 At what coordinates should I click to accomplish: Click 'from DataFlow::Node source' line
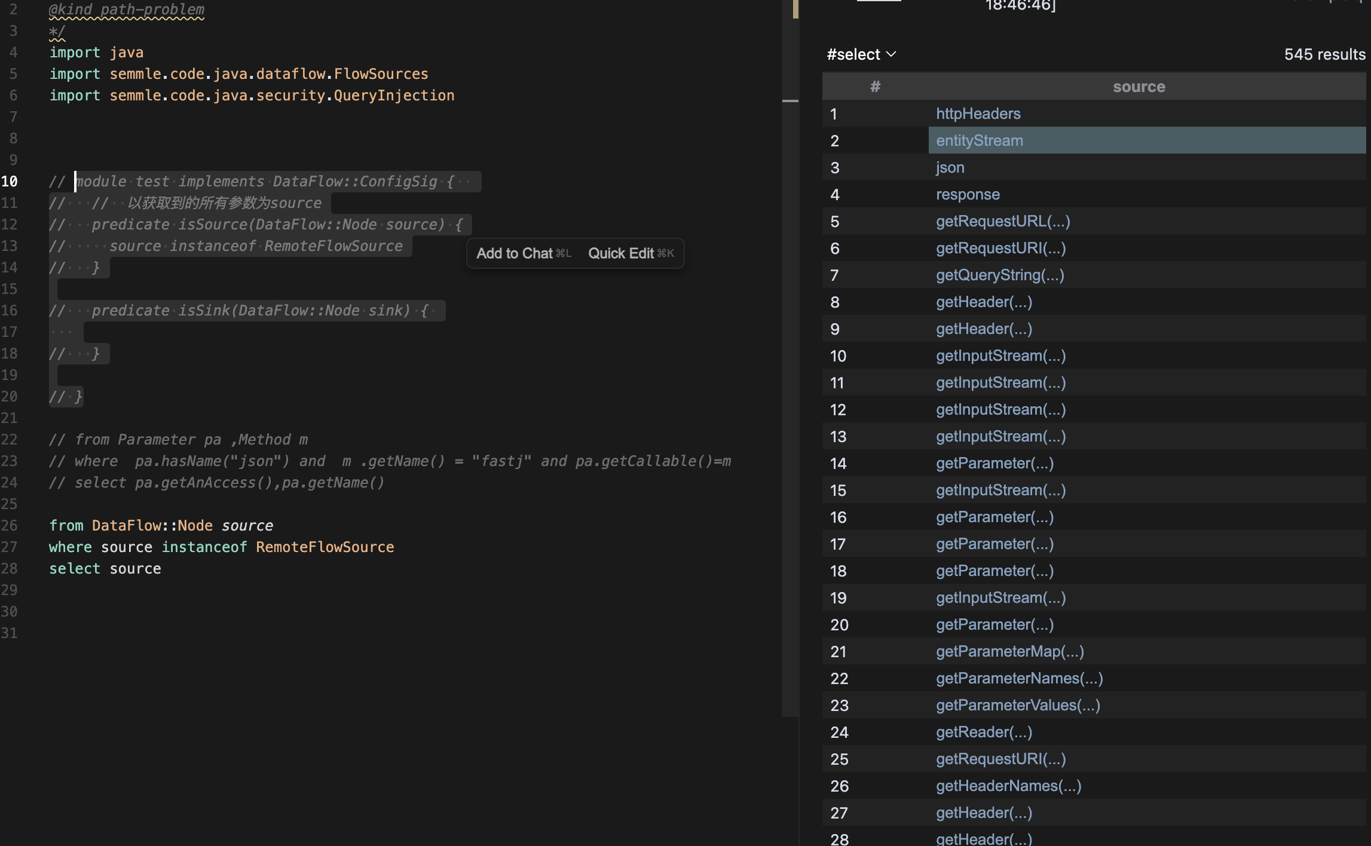click(x=161, y=526)
